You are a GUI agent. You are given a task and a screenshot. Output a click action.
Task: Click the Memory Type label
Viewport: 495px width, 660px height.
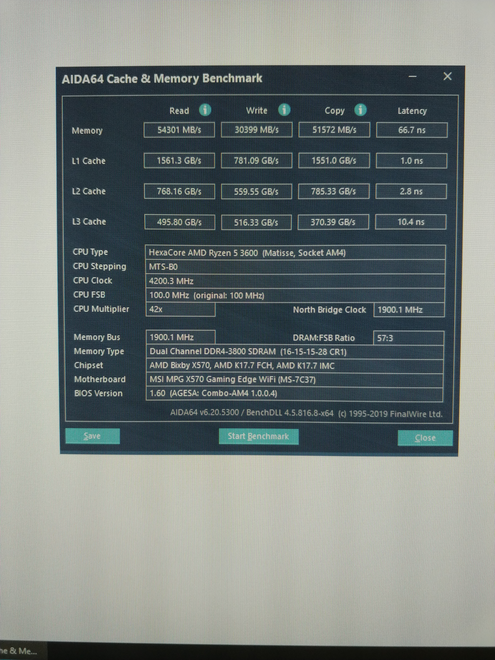click(x=99, y=352)
